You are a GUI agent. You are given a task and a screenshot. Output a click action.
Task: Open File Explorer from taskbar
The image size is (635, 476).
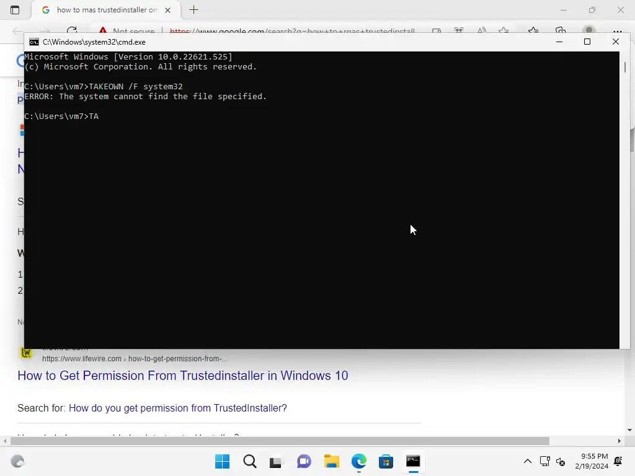click(x=331, y=461)
